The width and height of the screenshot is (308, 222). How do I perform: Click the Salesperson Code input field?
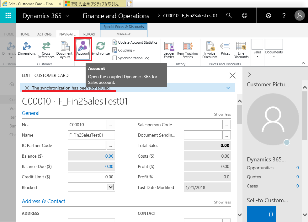click(203, 125)
